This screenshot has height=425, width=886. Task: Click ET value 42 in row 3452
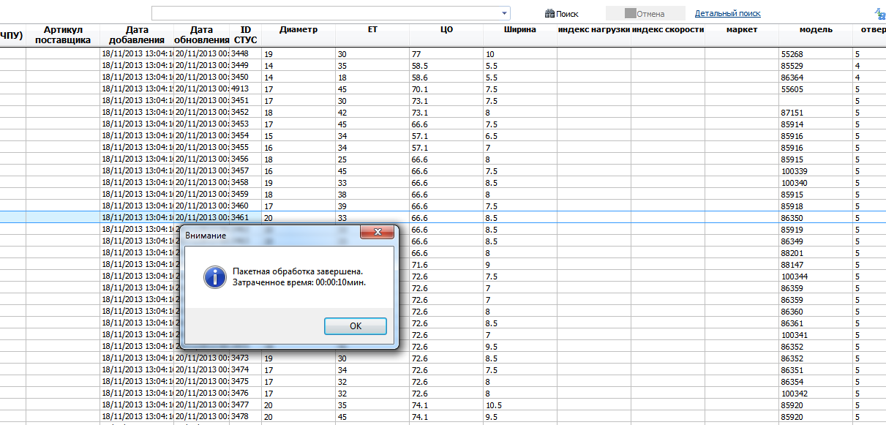pos(342,113)
